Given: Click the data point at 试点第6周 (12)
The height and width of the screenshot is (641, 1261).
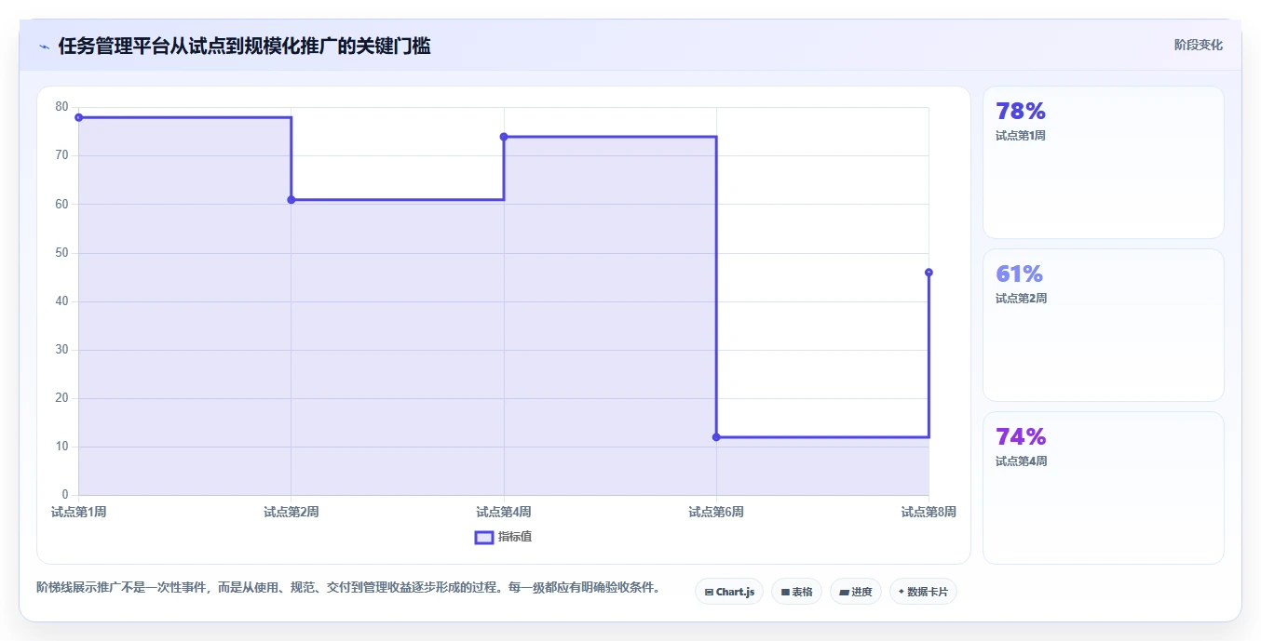Looking at the screenshot, I should pyautogui.click(x=716, y=437).
